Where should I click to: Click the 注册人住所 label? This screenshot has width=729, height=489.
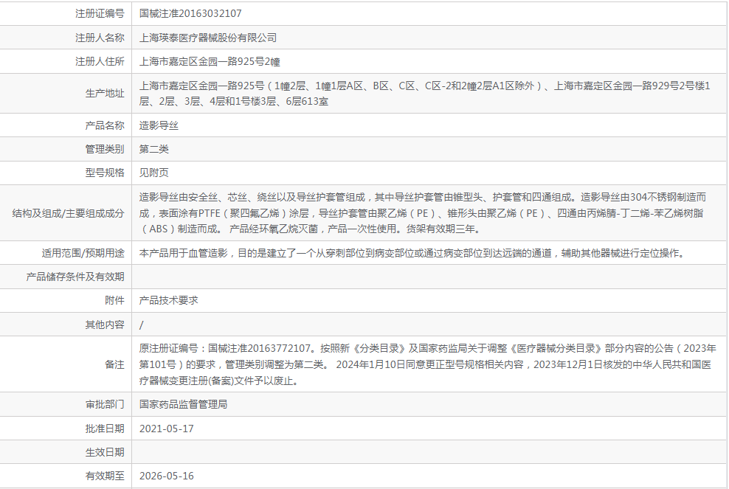100,61
